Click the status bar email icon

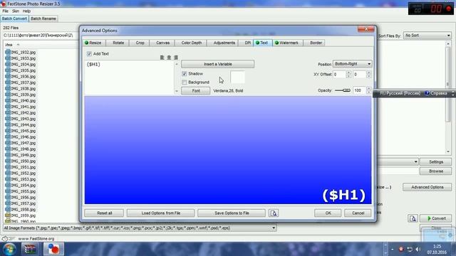point(5,239)
